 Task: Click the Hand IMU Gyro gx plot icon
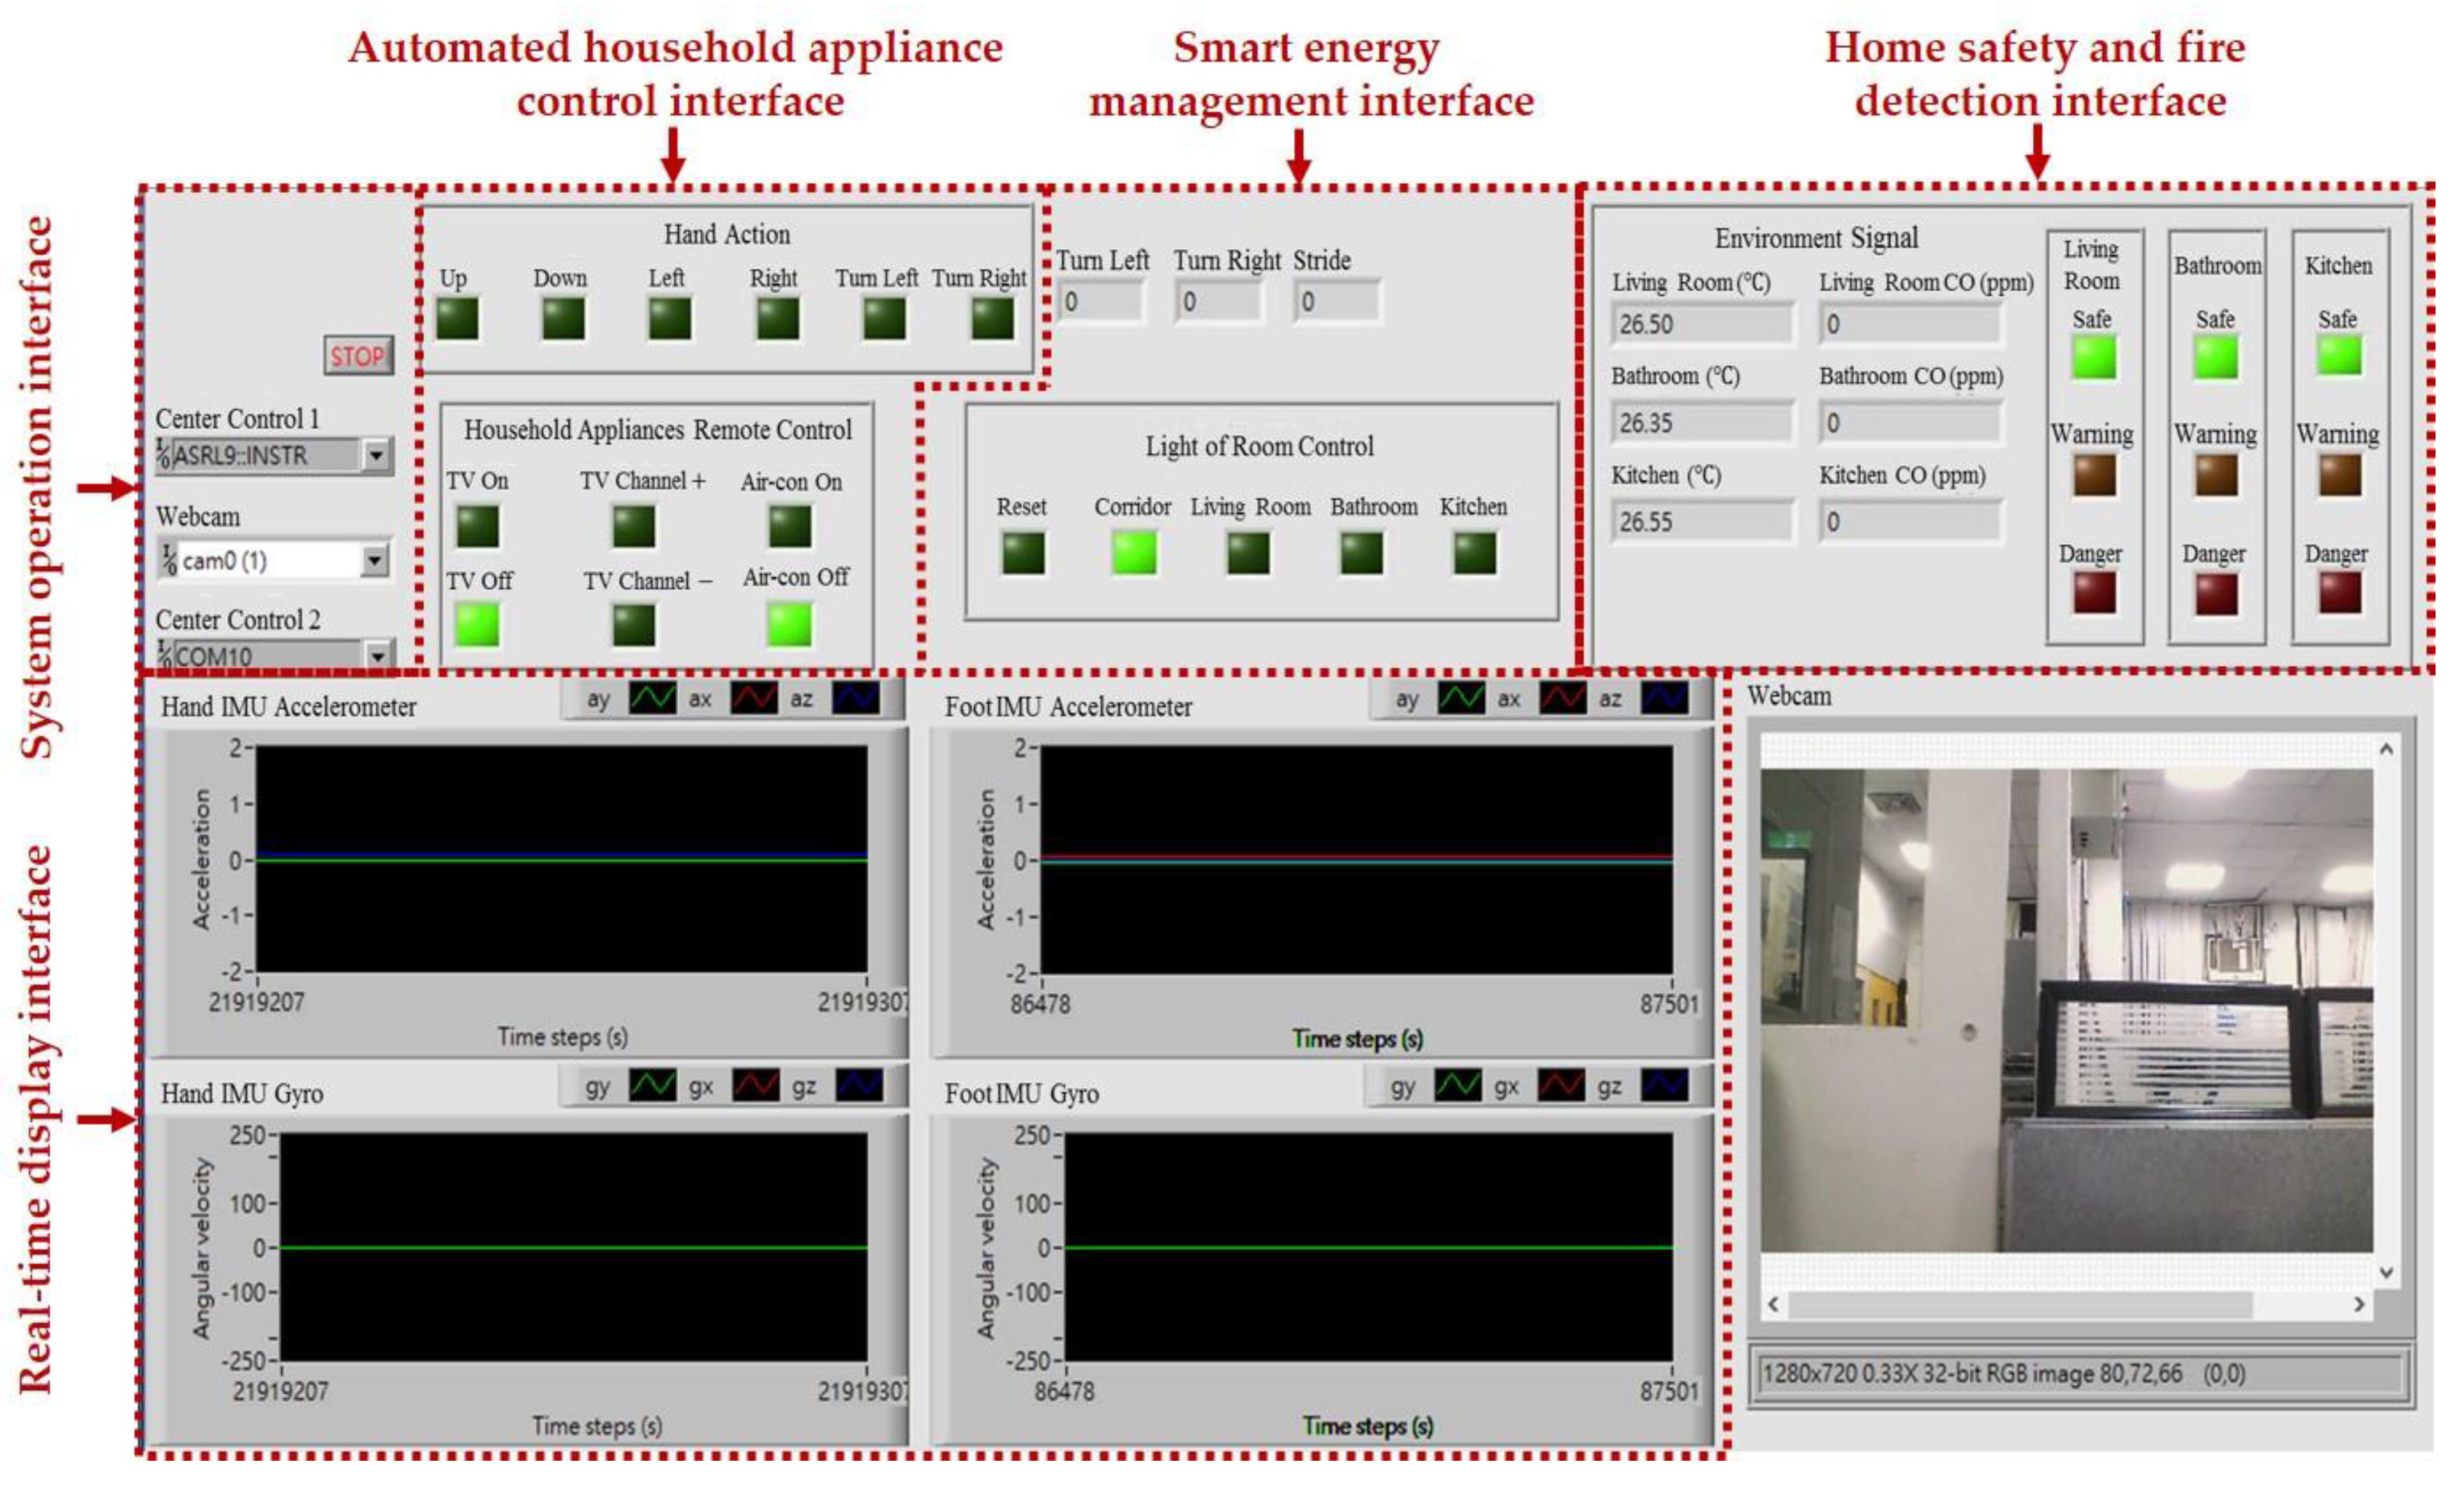pyautogui.click(x=755, y=1085)
